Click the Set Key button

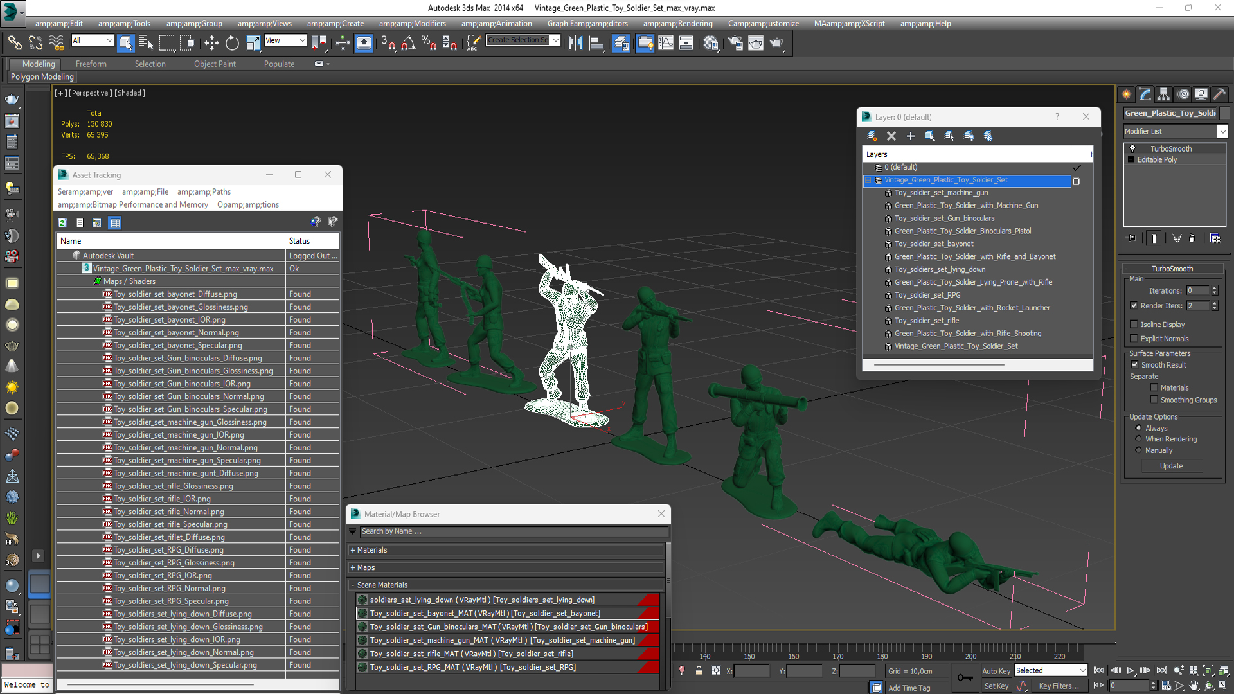pyautogui.click(x=996, y=686)
